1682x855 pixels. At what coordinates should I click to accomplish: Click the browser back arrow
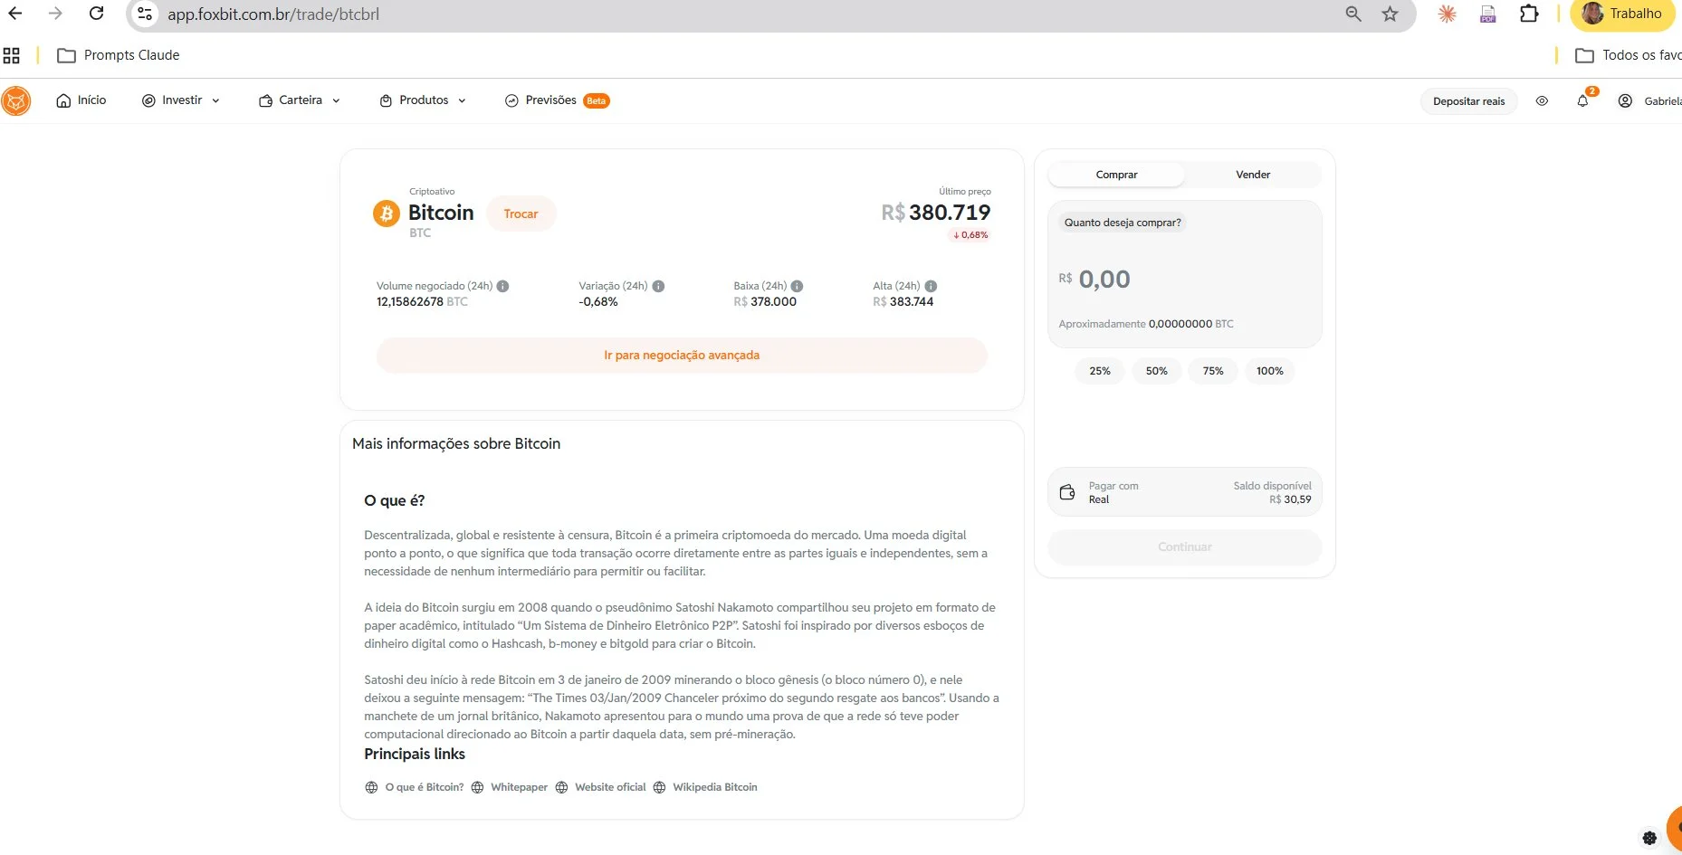15,14
